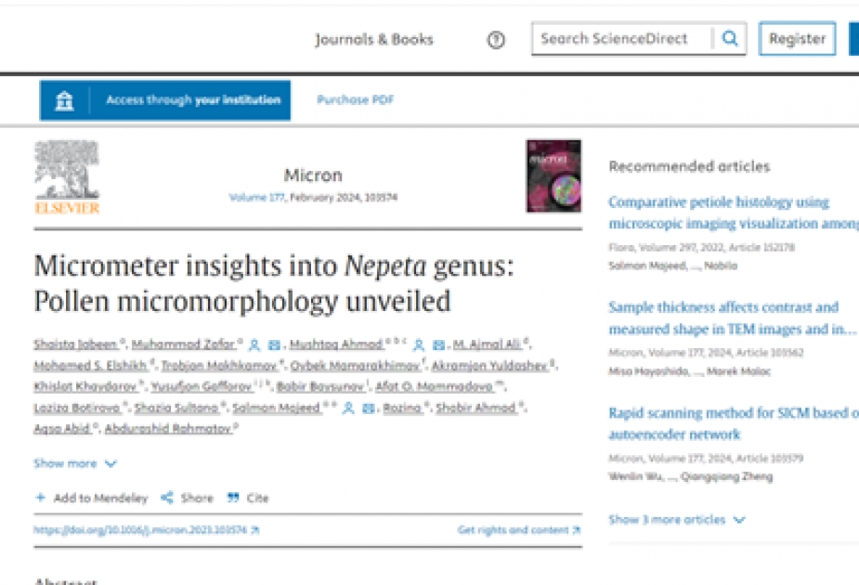Viewport: 859px width, 585px height.
Task: Click the search magnifier icon
Action: point(730,38)
